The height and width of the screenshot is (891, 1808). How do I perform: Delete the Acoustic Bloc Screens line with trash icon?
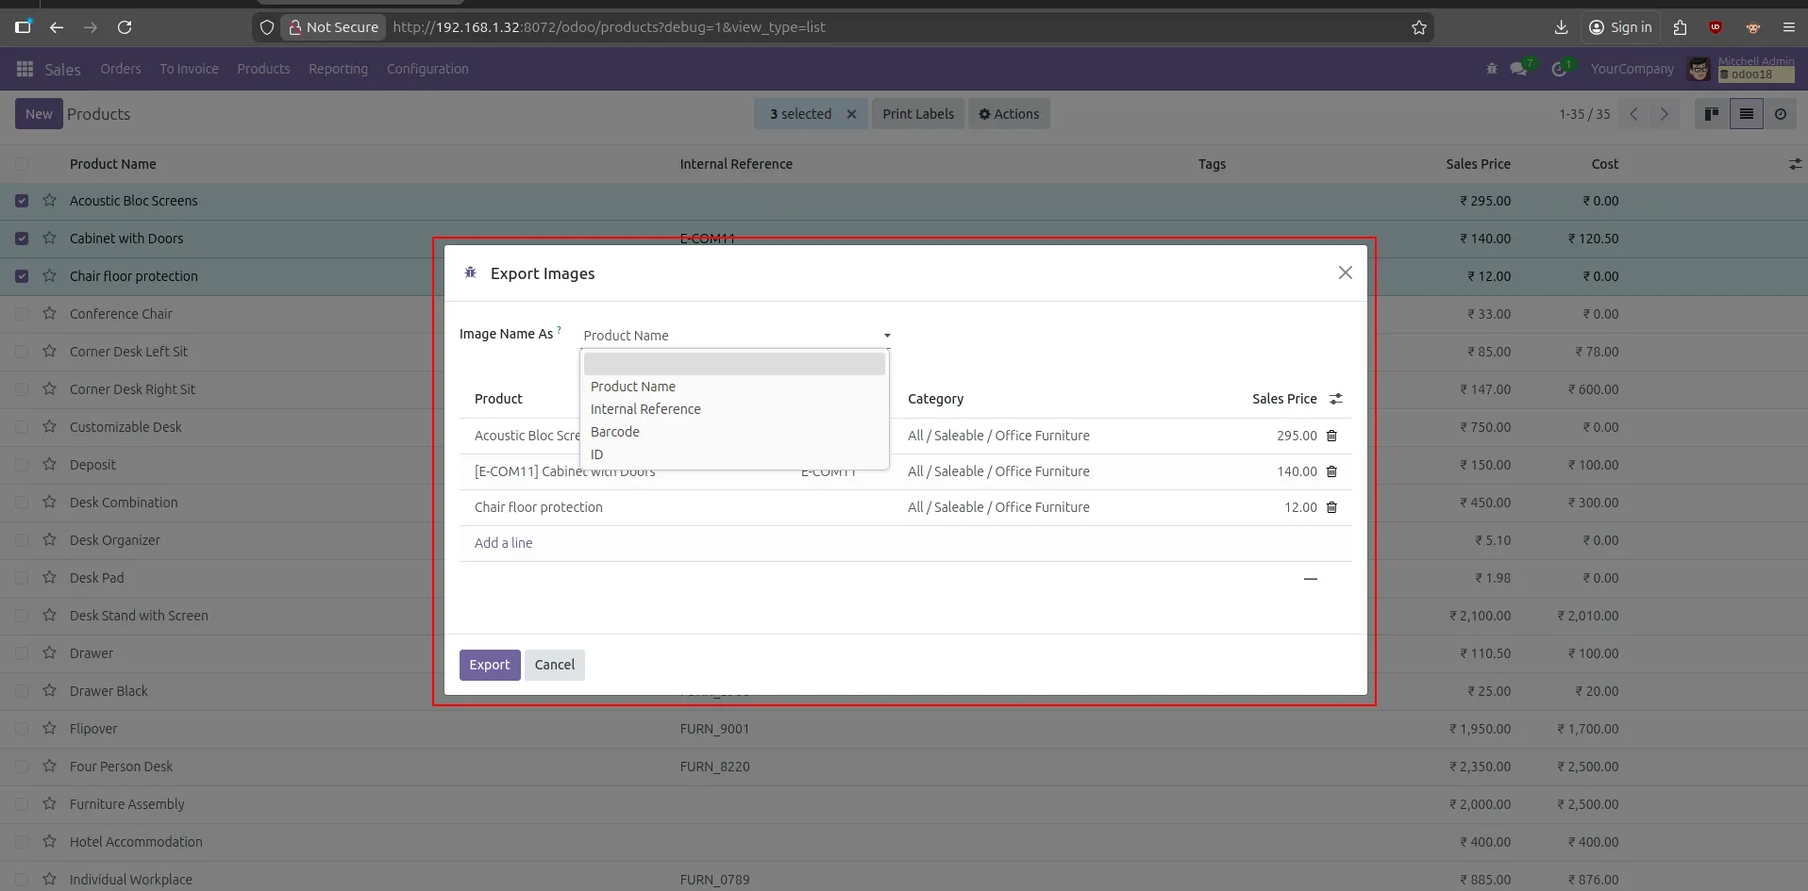[1331, 436]
